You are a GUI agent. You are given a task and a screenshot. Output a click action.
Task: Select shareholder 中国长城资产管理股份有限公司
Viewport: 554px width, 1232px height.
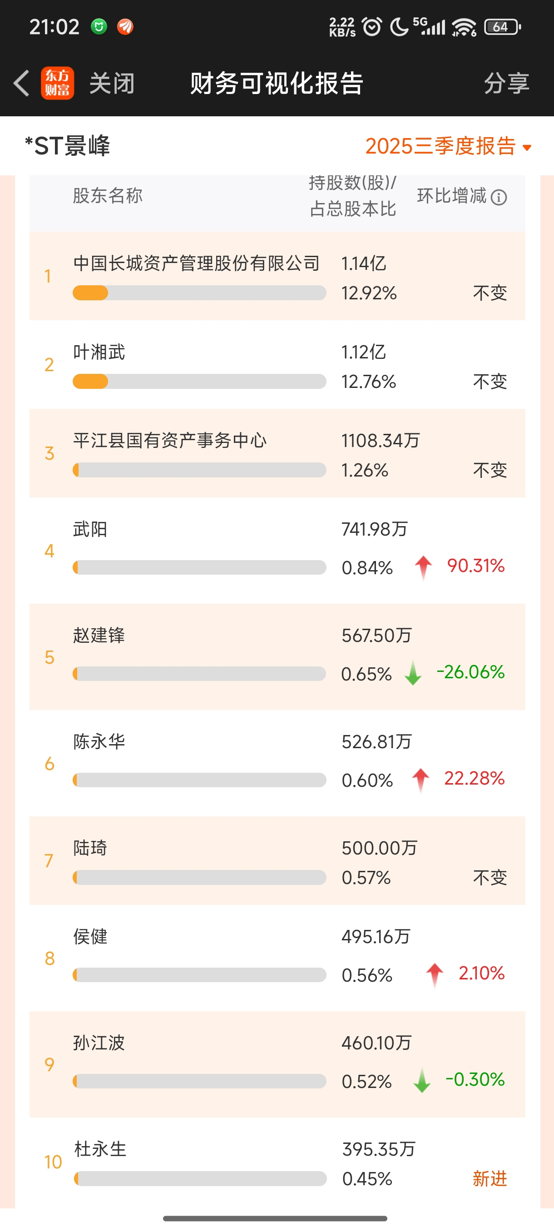(196, 263)
